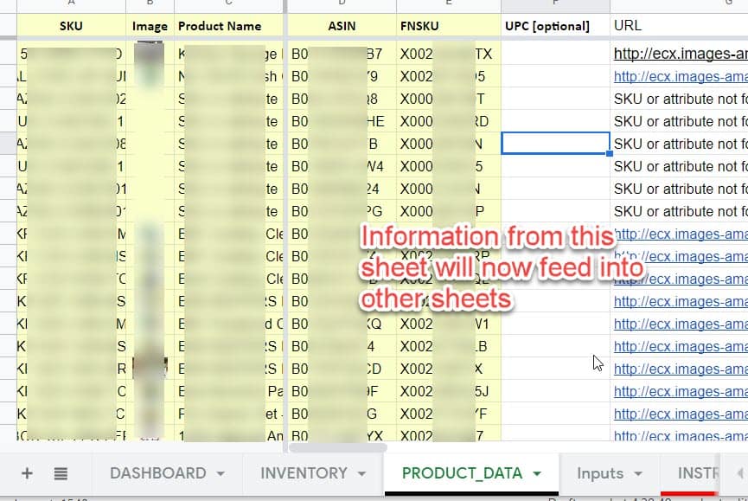Select the ASIN header cell

point(342,26)
